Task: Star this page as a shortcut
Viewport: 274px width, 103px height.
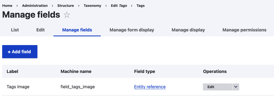Action: pyautogui.click(x=67, y=15)
